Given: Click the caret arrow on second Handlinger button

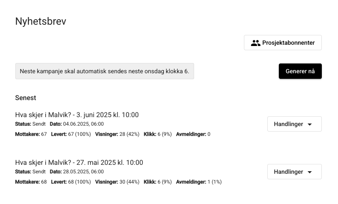Looking at the screenshot, I should pos(309,172).
